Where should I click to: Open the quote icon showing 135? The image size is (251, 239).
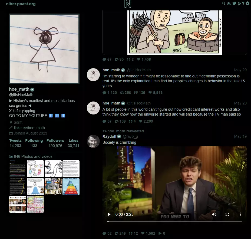click(136, 93)
